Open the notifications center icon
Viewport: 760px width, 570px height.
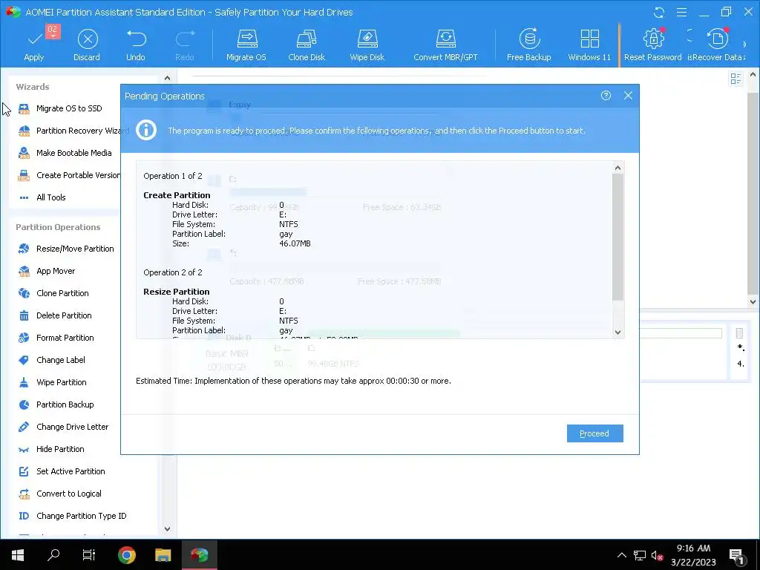[x=736, y=556]
